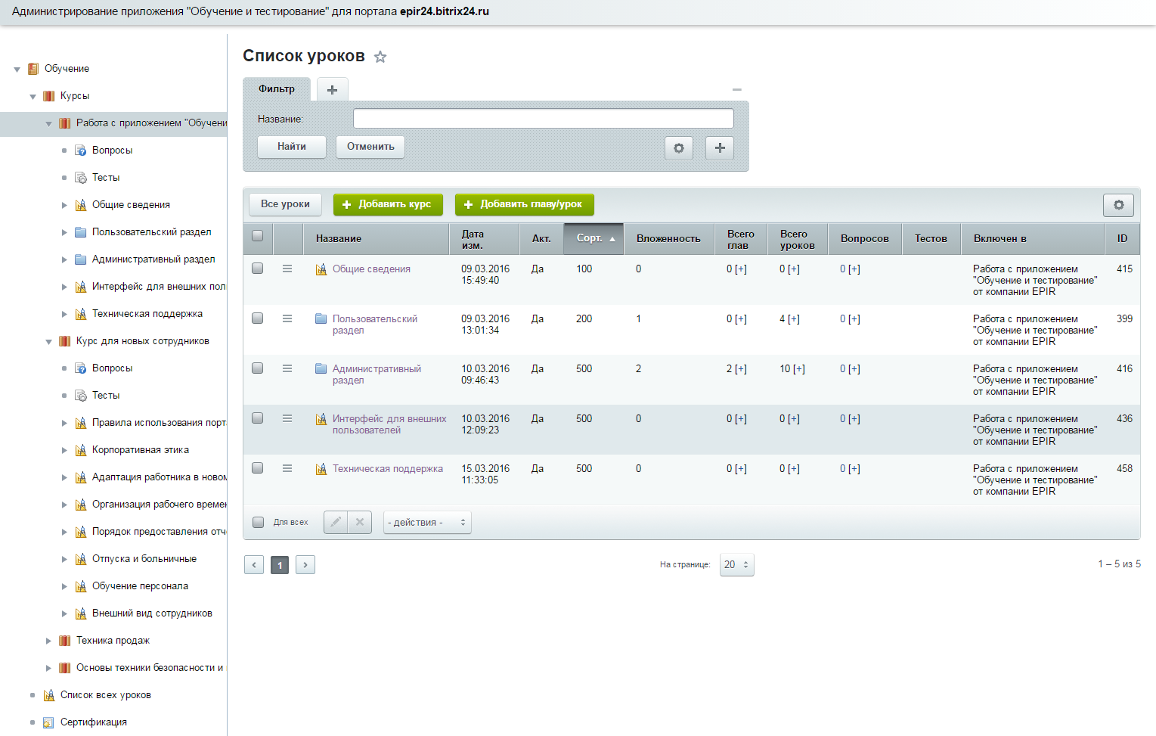Open row menu for Техническая поддержка

click(x=287, y=468)
